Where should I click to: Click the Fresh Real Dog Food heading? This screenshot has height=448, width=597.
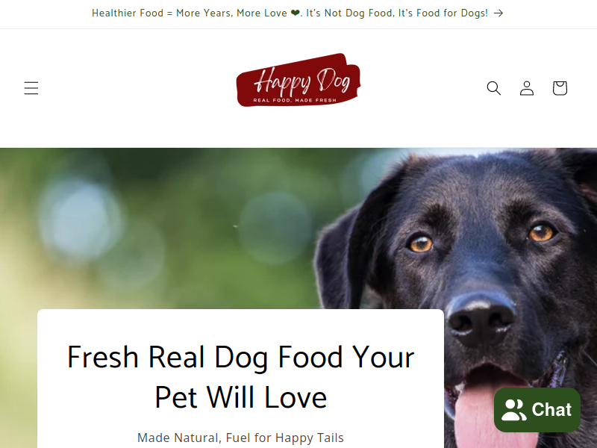(x=240, y=377)
